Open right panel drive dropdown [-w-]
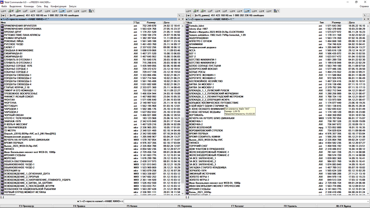This screenshot has width=370, height=208. 190,15
